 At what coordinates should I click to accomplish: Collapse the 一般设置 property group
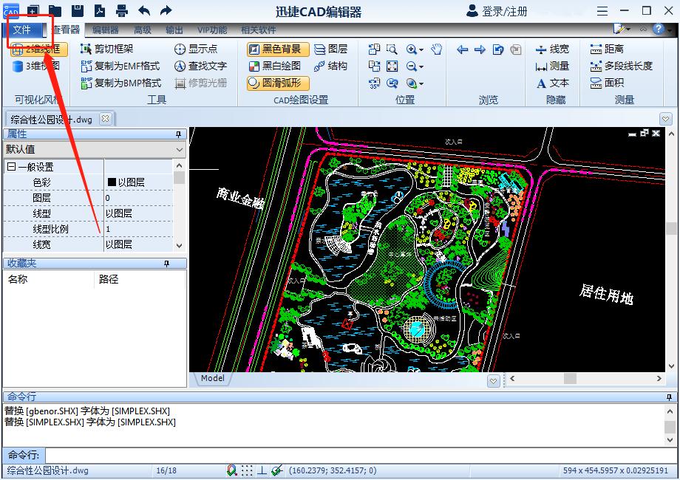point(11,167)
